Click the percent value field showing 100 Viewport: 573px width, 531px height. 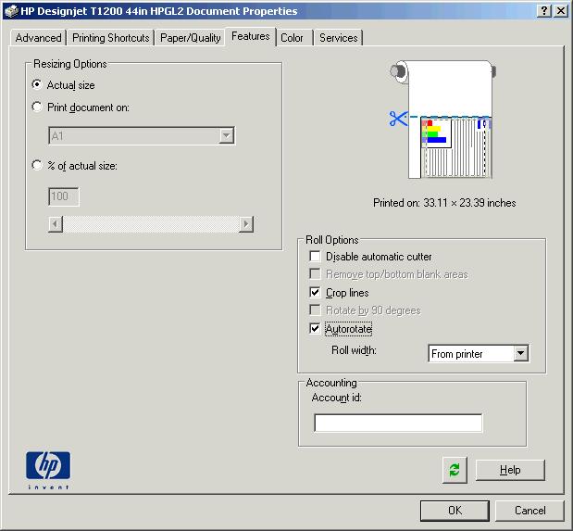tap(64, 196)
